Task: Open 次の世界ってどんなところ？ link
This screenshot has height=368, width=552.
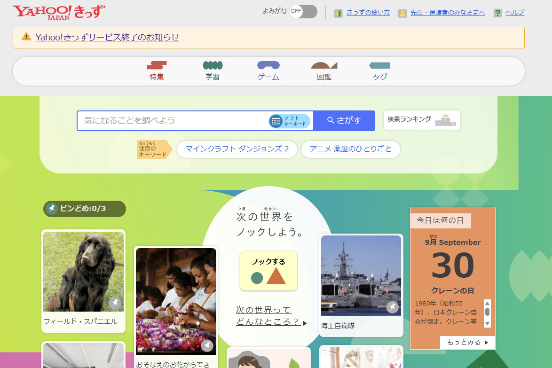Action: 271,315
